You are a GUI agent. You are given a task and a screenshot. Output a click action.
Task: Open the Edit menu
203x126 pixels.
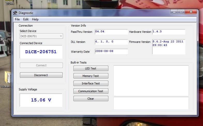tap(26, 19)
